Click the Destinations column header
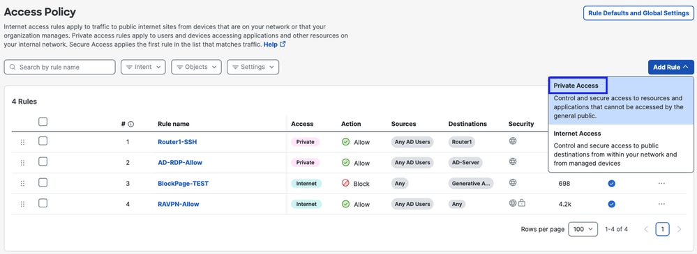Screen dimensions: 697x254 pyautogui.click(x=467, y=124)
